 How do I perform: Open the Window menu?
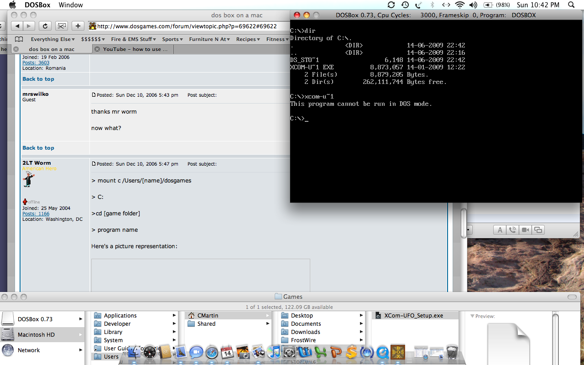click(x=71, y=5)
